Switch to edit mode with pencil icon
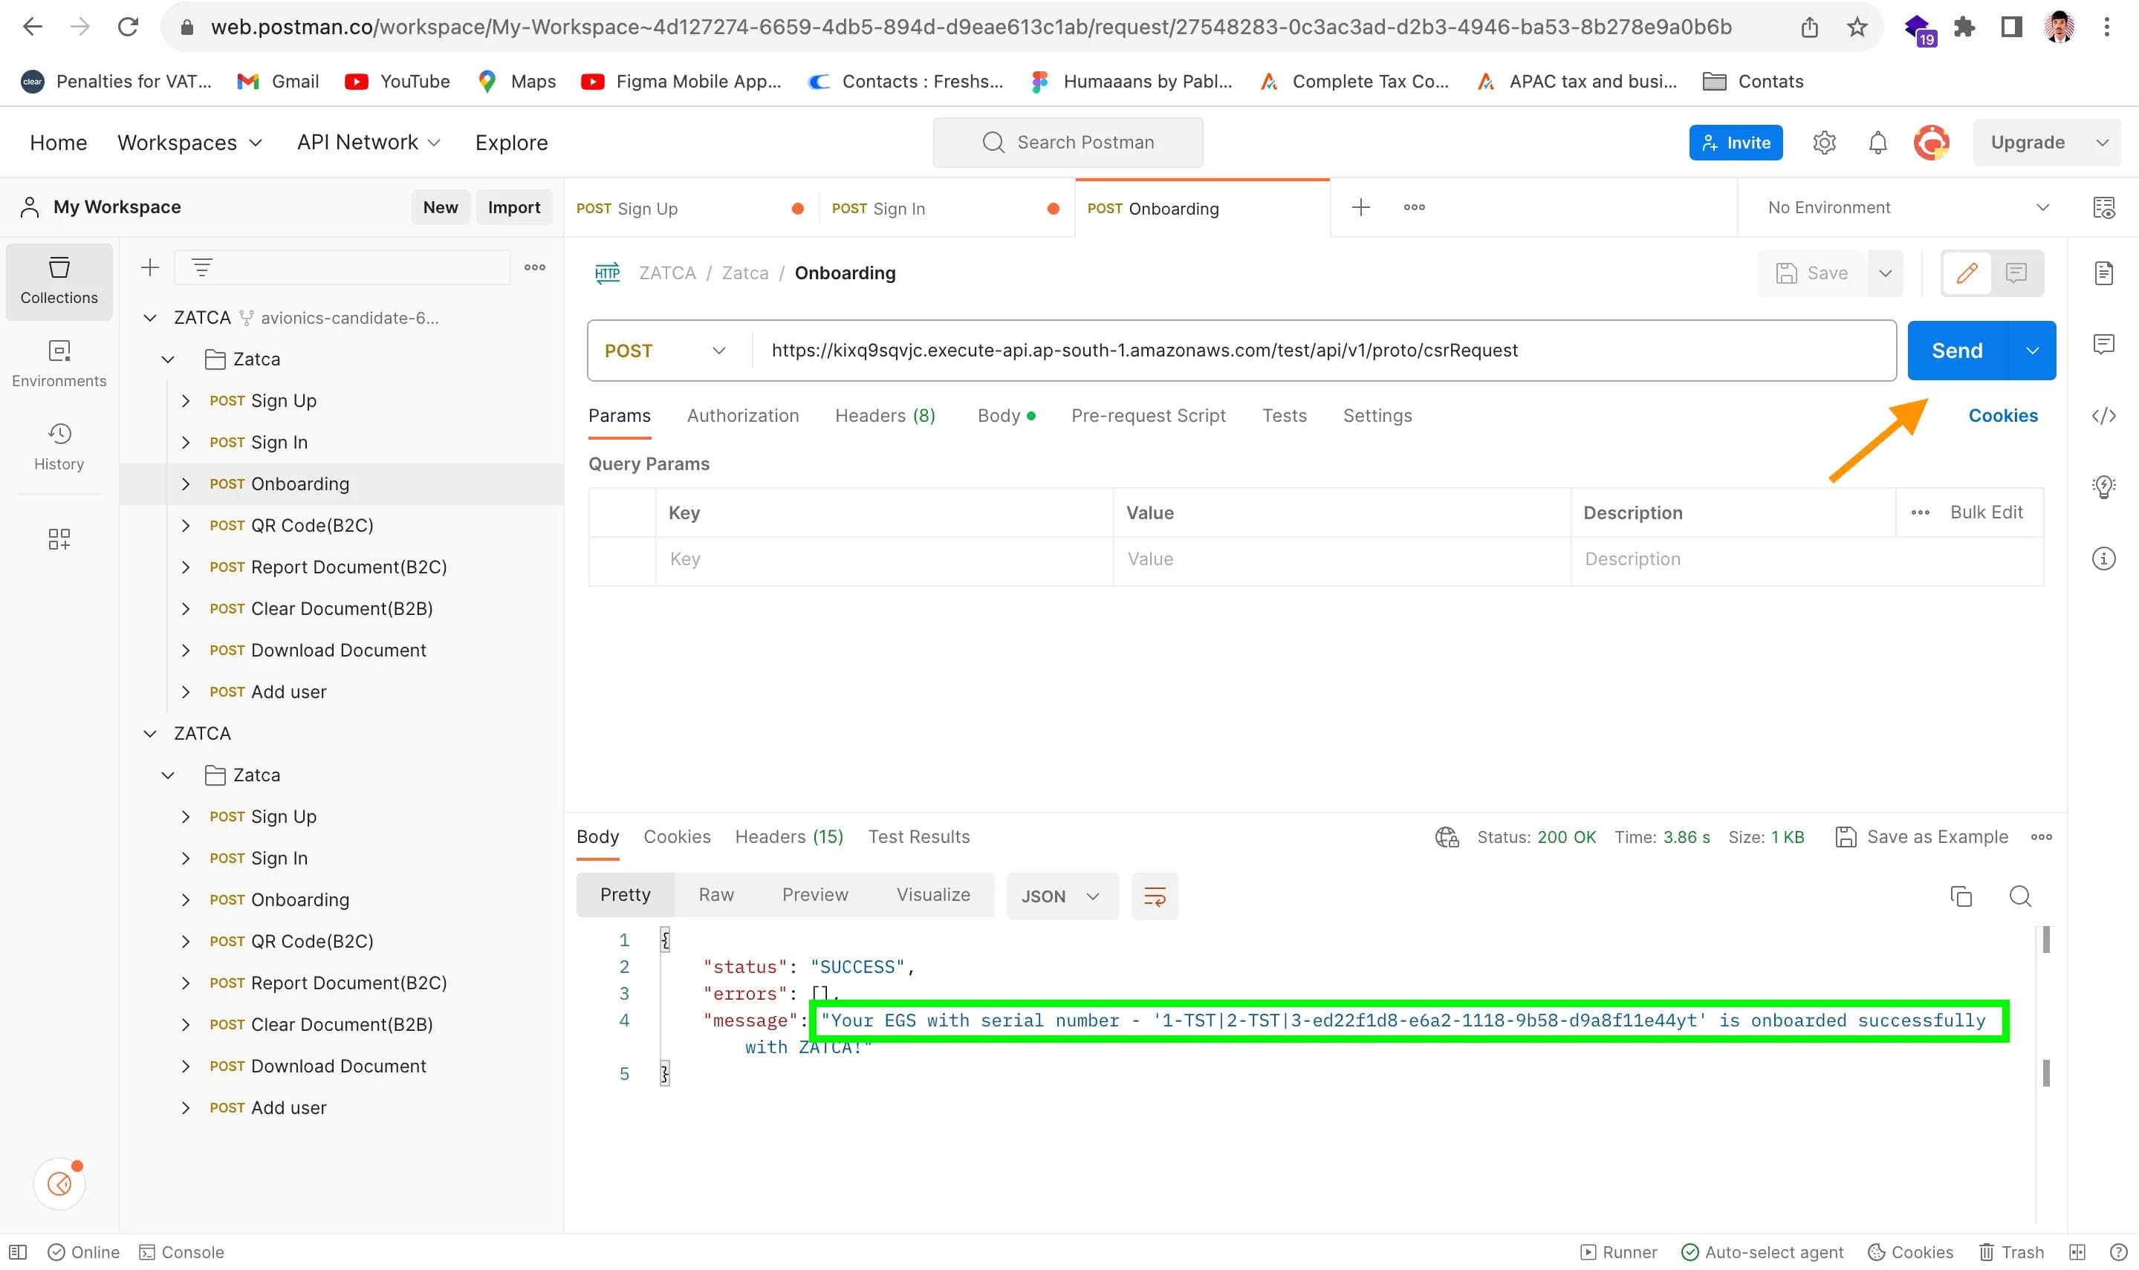The width and height of the screenshot is (2139, 1270). pyautogui.click(x=1967, y=274)
